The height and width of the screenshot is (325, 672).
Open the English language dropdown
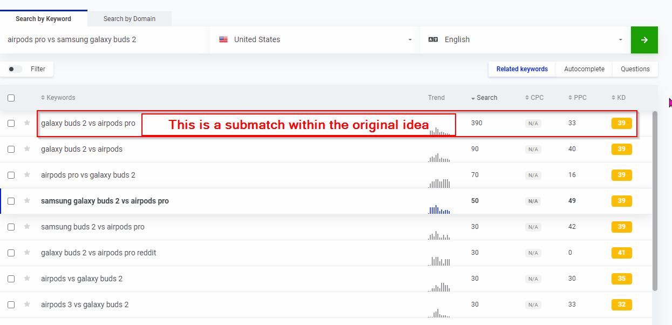click(x=525, y=40)
